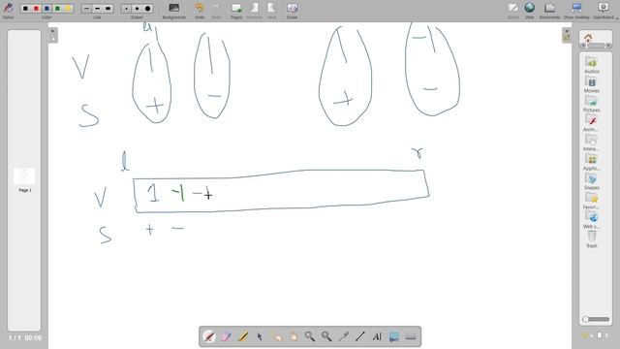The height and width of the screenshot is (349, 620).
Task: Open the Shapes library folder
Action: [592, 181]
